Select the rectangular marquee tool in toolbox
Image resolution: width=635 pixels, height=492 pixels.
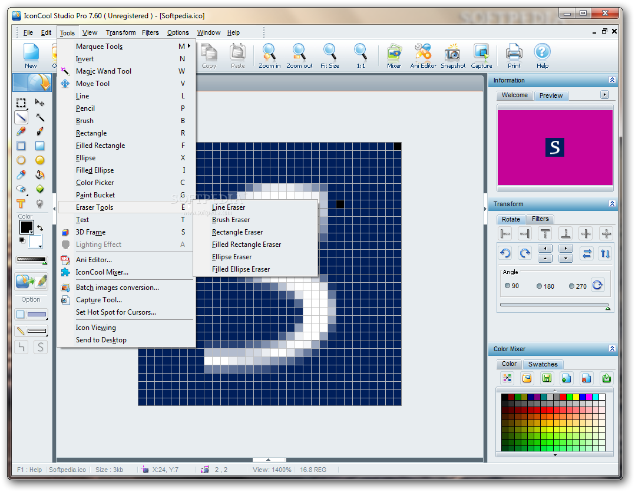click(x=21, y=103)
